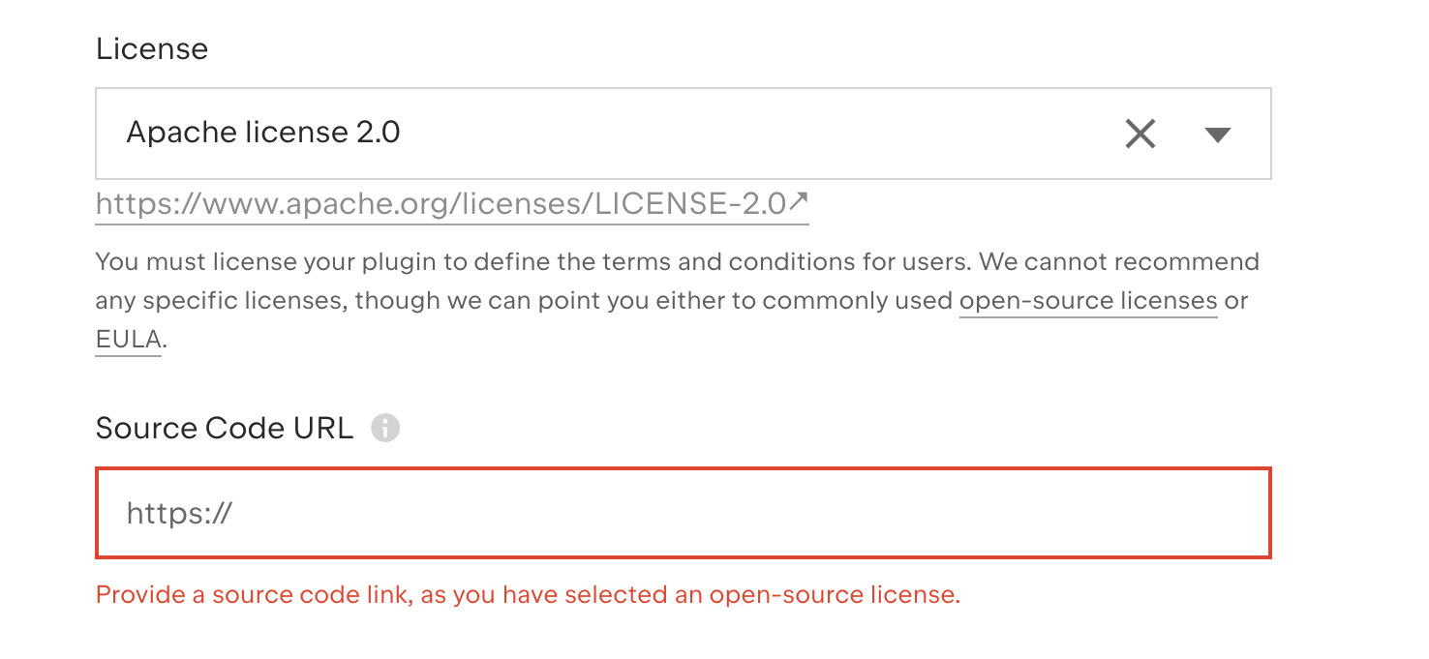Follow the EULA link
Viewport: 1429px width, 659px height.
pos(128,340)
